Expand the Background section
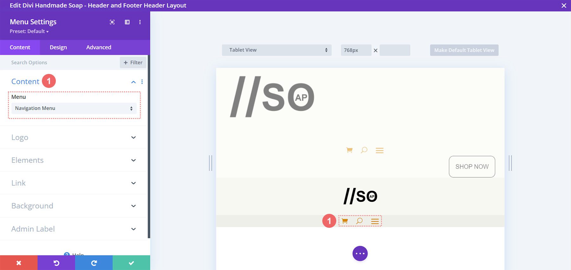The height and width of the screenshot is (270, 571). [x=74, y=206]
